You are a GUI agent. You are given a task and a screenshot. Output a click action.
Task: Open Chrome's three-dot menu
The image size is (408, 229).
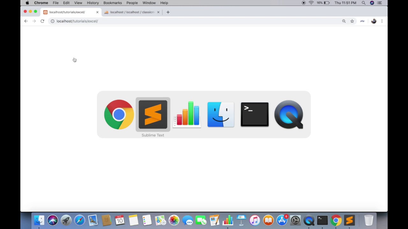pyautogui.click(x=382, y=21)
